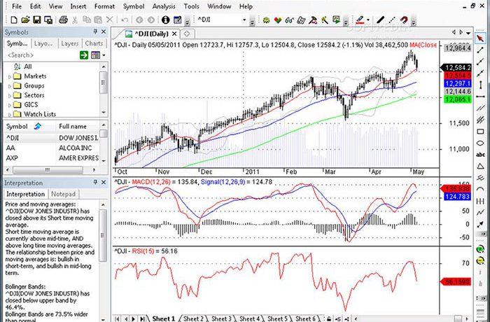Viewport: 490px width, 322px height.
Task: Select the rectangle drawing tool
Action: tap(480, 132)
